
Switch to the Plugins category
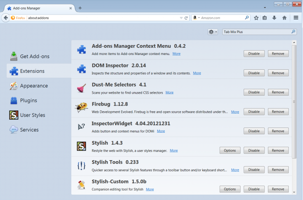click(x=28, y=100)
